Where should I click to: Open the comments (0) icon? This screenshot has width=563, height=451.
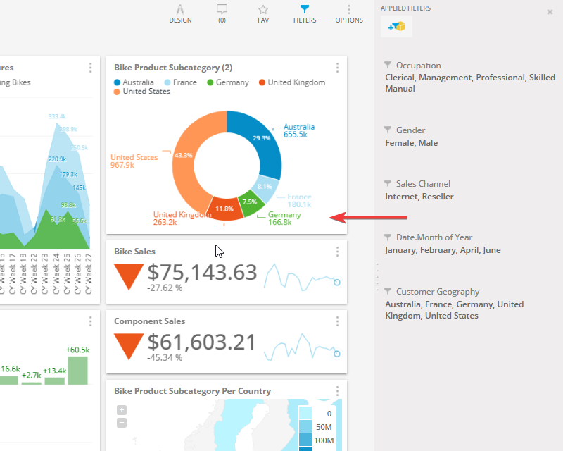tap(222, 10)
